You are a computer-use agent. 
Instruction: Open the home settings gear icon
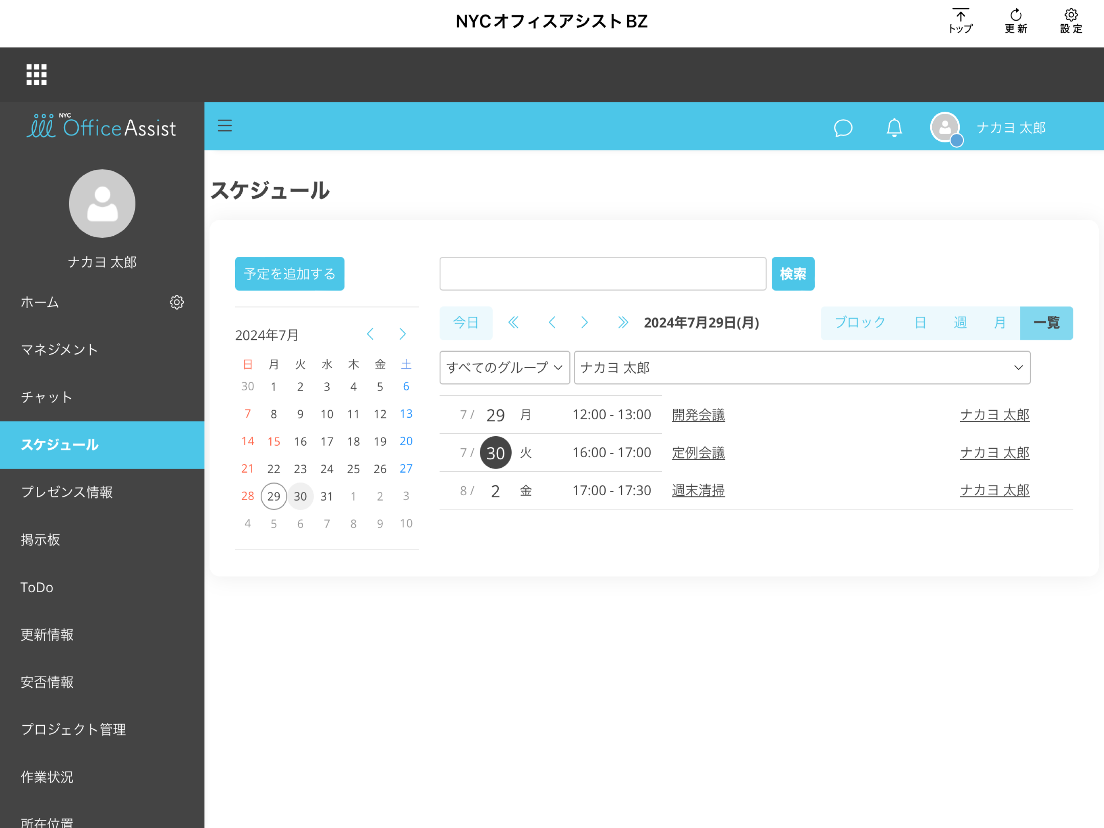(177, 302)
